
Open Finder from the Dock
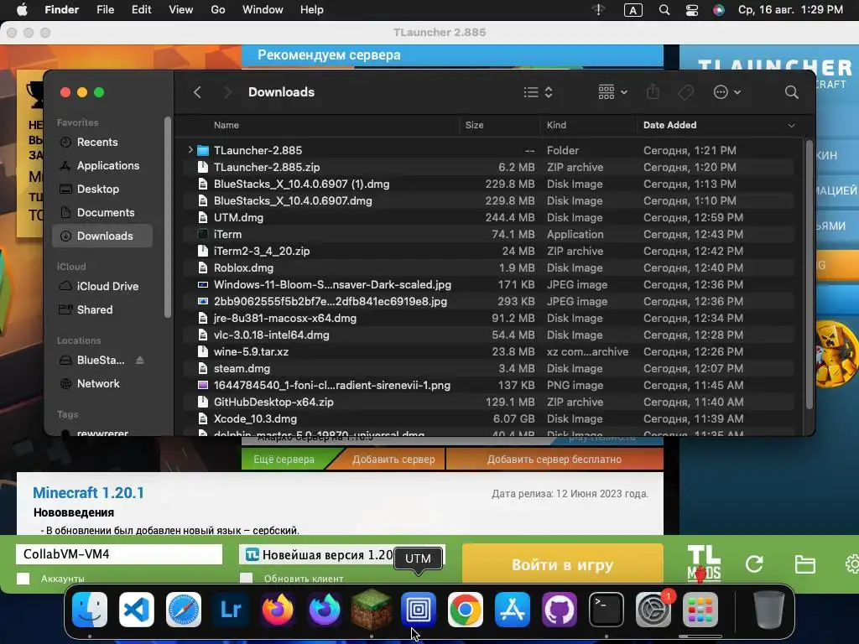tap(90, 609)
